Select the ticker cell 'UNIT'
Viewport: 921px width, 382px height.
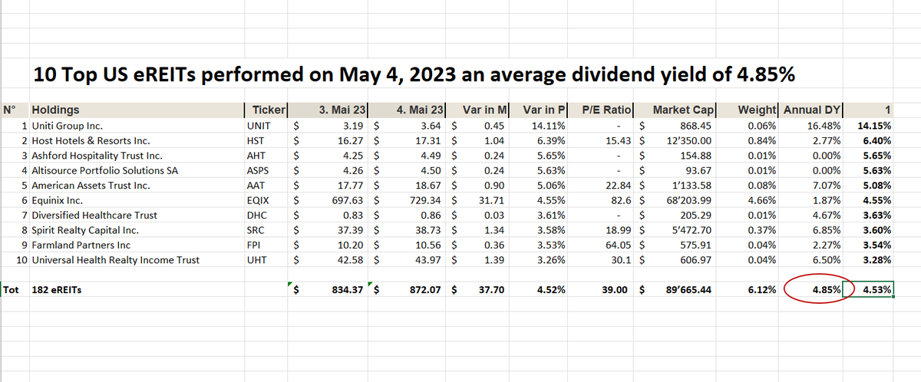[266, 125]
